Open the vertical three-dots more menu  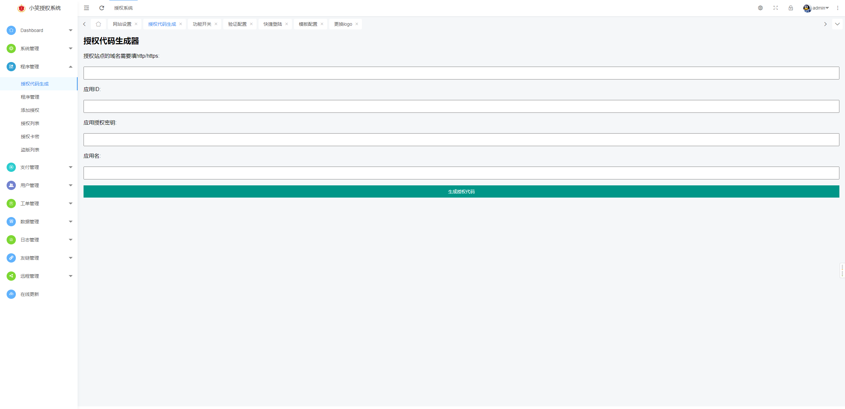(837, 8)
